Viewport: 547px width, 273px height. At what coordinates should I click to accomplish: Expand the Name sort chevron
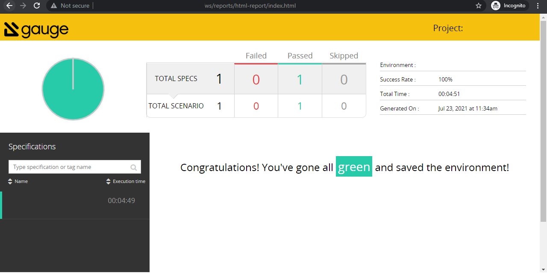[10, 181]
